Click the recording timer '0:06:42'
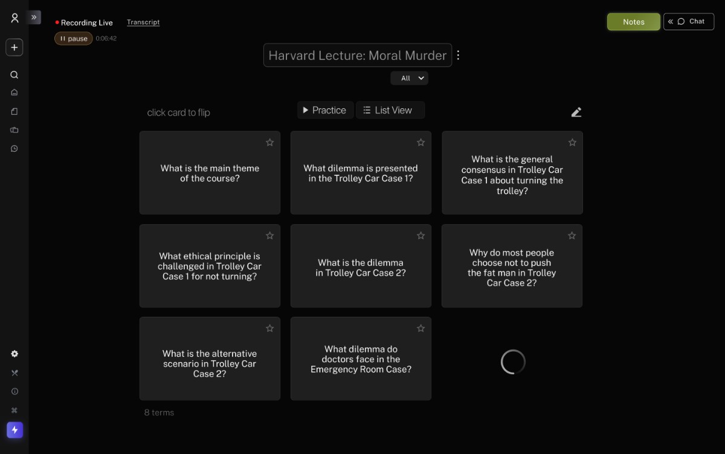725x454 pixels. click(106, 39)
